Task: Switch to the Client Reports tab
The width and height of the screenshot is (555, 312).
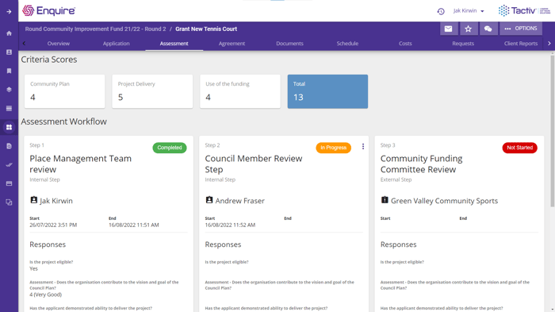Action: (521, 44)
